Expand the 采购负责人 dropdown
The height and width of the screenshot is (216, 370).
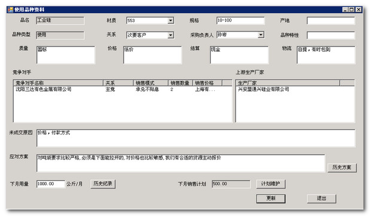coord(261,35)
